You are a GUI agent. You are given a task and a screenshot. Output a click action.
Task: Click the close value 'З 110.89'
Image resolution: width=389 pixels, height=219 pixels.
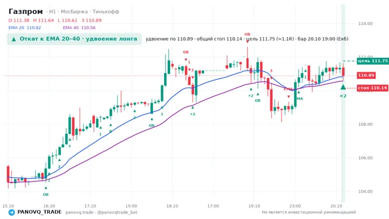(92, 20)
